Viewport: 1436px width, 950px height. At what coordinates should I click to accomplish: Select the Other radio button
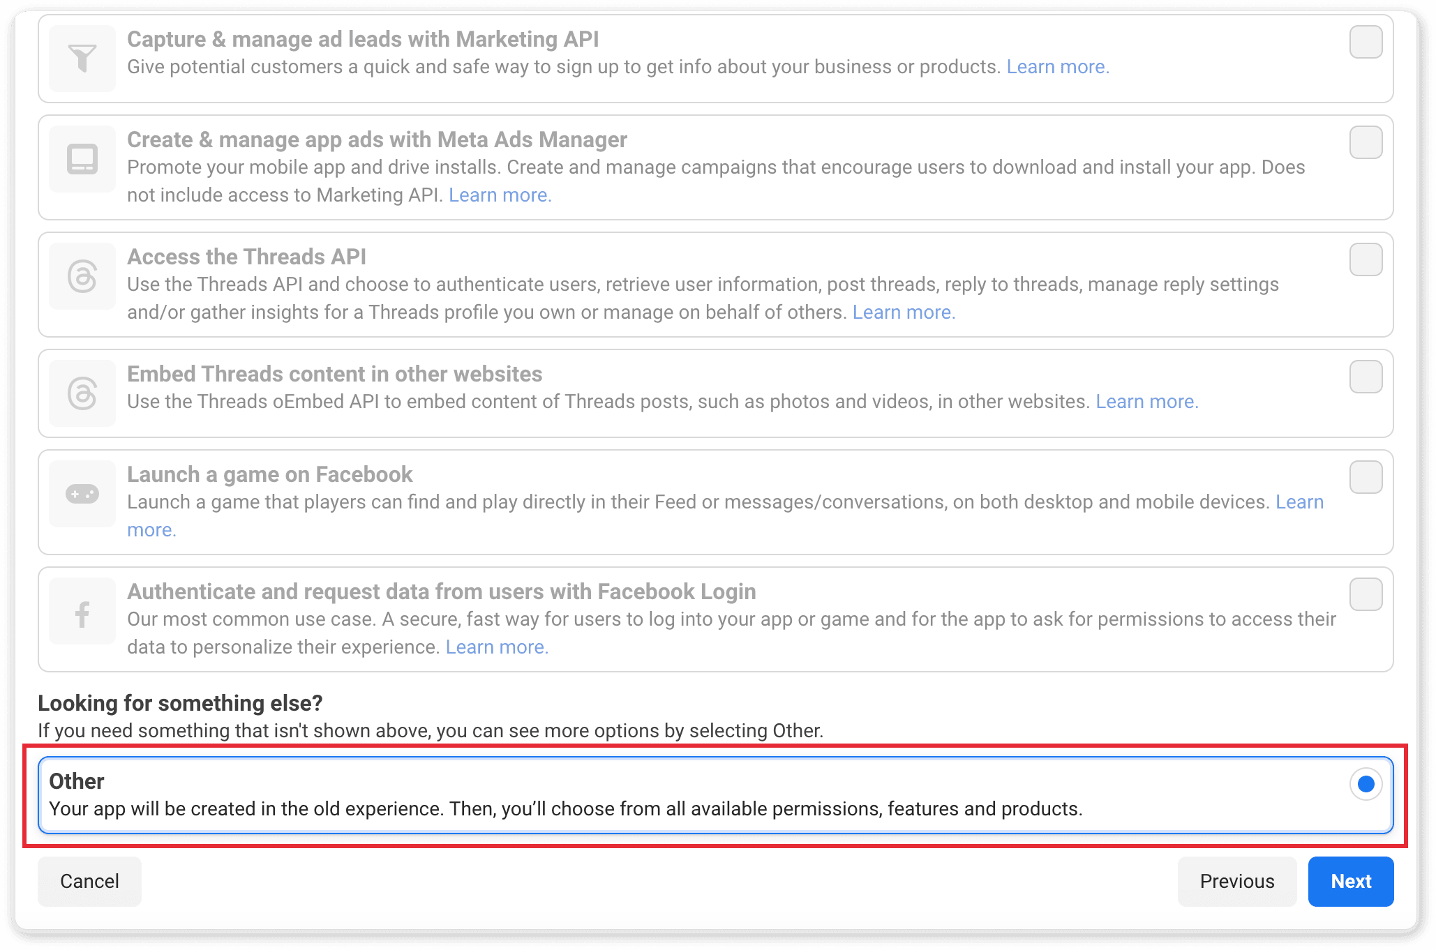coord(1366,784)
